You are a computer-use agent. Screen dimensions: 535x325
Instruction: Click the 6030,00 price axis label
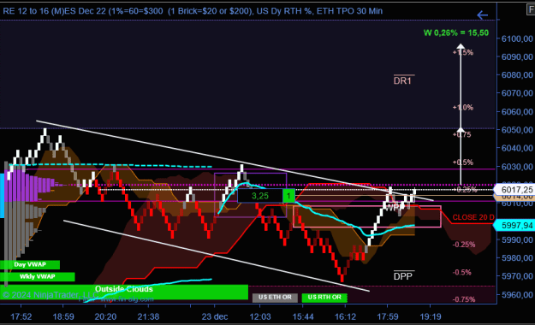point(517,167)
